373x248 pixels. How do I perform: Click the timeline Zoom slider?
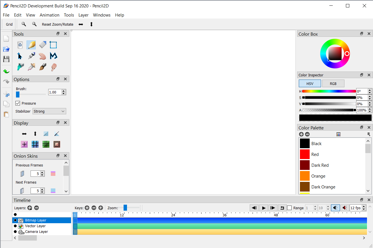[125, 208]
